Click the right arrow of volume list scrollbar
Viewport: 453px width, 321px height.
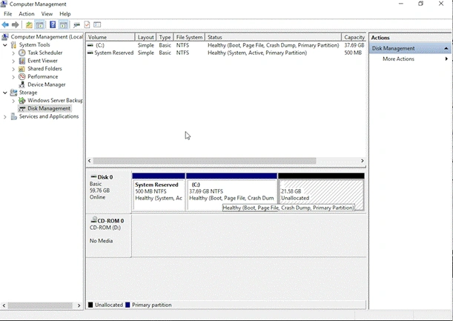363,161
